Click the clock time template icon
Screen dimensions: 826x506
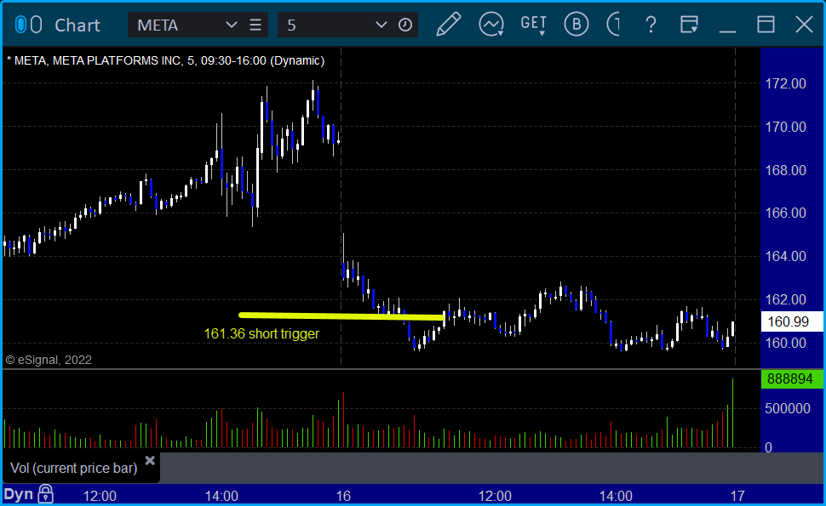(x=405, y=25)
